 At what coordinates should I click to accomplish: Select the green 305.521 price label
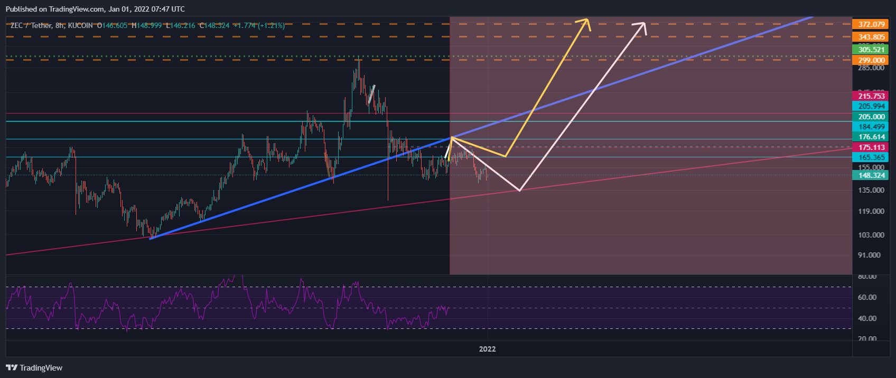(x=871, y=50)
